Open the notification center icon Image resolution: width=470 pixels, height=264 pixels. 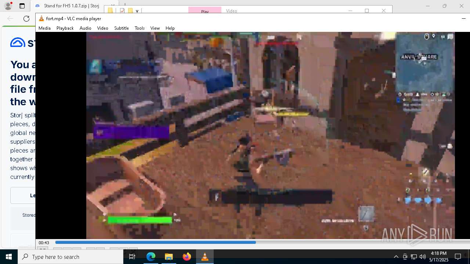pos(458,257)
